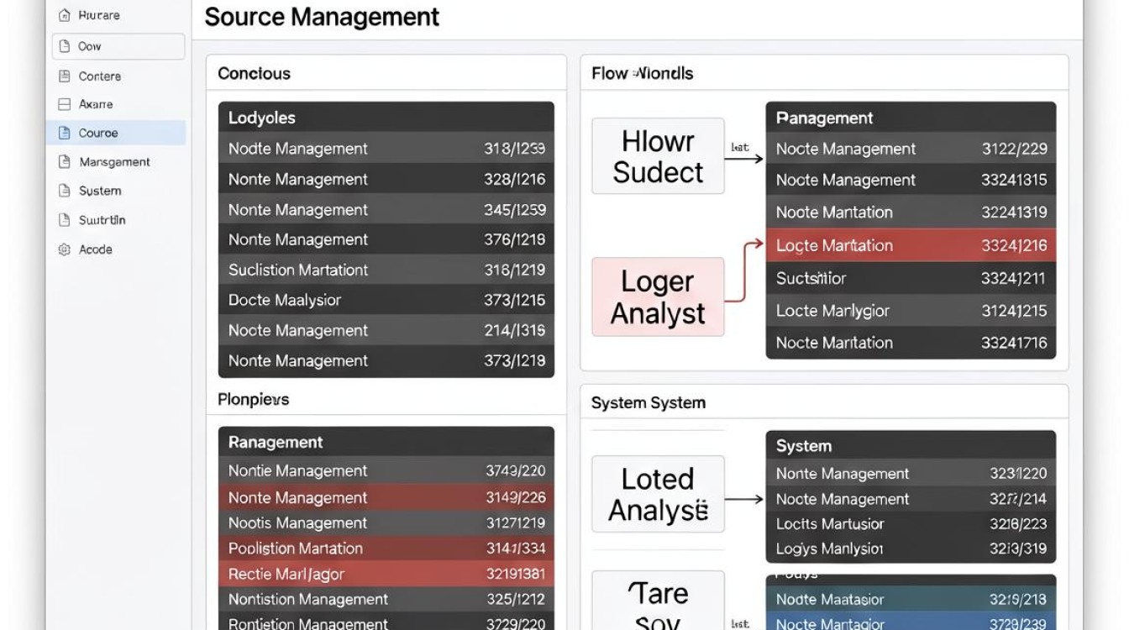Click the Loger Analyst flow box

point(658,297)
